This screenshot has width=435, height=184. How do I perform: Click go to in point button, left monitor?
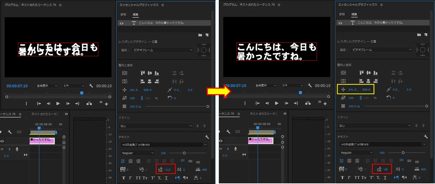click(x=39, y=104)
